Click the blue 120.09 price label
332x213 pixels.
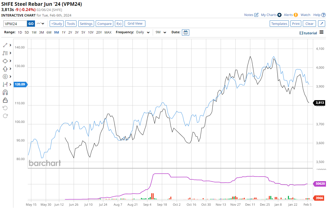19,84
